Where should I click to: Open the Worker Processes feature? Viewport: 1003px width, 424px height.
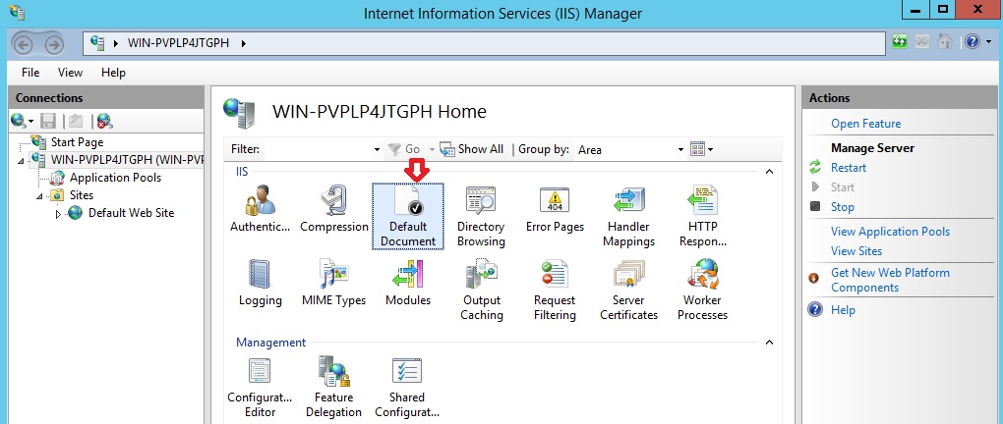tap(702, 291)
